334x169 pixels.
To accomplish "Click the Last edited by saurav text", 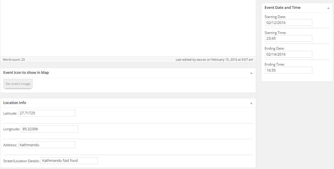I will [214, 60].
